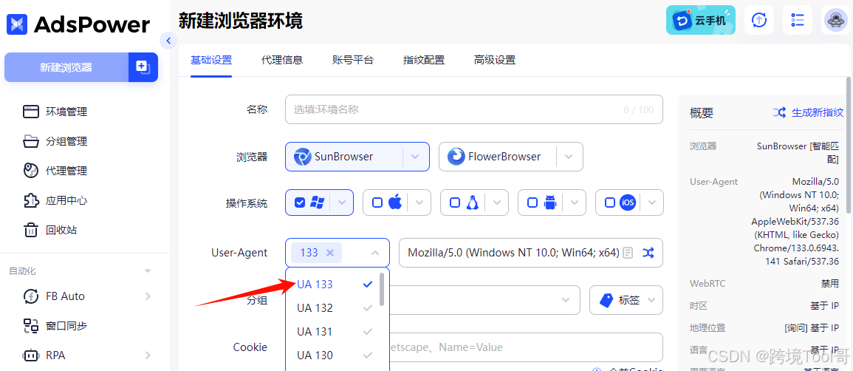The image size is (853, 371).
Task: Click the FB Auto icon
Action: pyautogui.click(x=30, y=296)
